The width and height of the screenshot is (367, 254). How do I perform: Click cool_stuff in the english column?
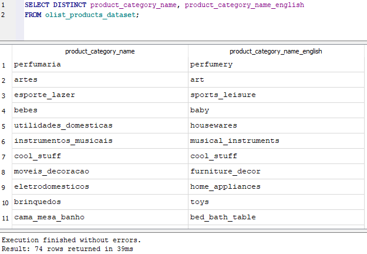tap(276, 156)
